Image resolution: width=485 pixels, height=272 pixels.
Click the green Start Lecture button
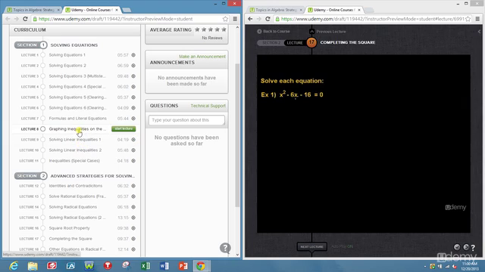[124, 128]
